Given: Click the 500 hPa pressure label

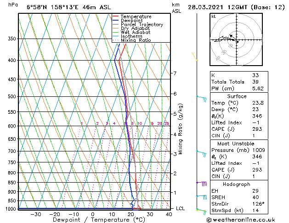Looking at the screenshot, I should [x=12, y=96].
